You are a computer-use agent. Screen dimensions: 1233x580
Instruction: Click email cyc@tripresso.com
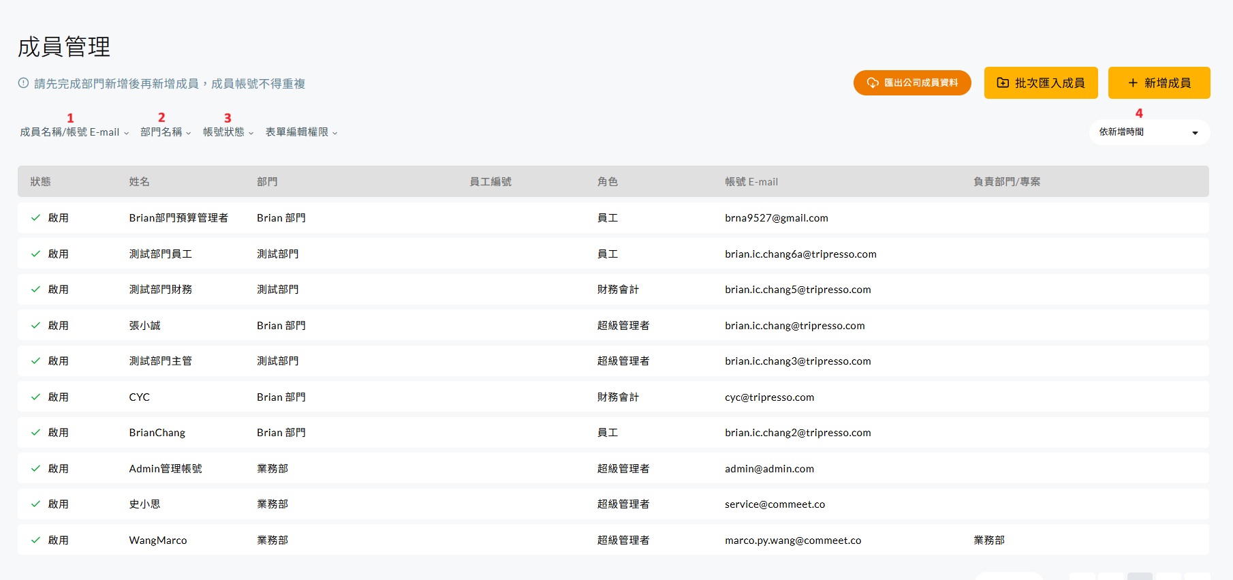(x=770, y=397)
